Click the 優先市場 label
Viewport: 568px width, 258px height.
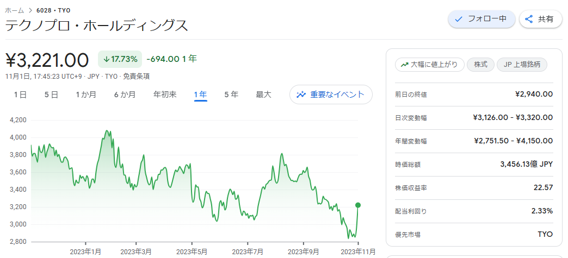[x=408, y=235]
